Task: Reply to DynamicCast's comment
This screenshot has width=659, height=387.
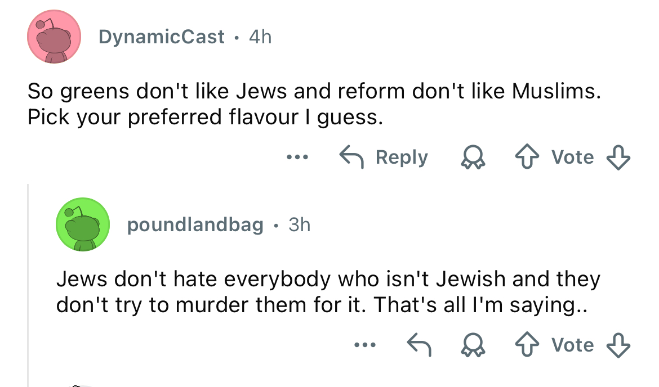Action: click(x=385, y=157)
